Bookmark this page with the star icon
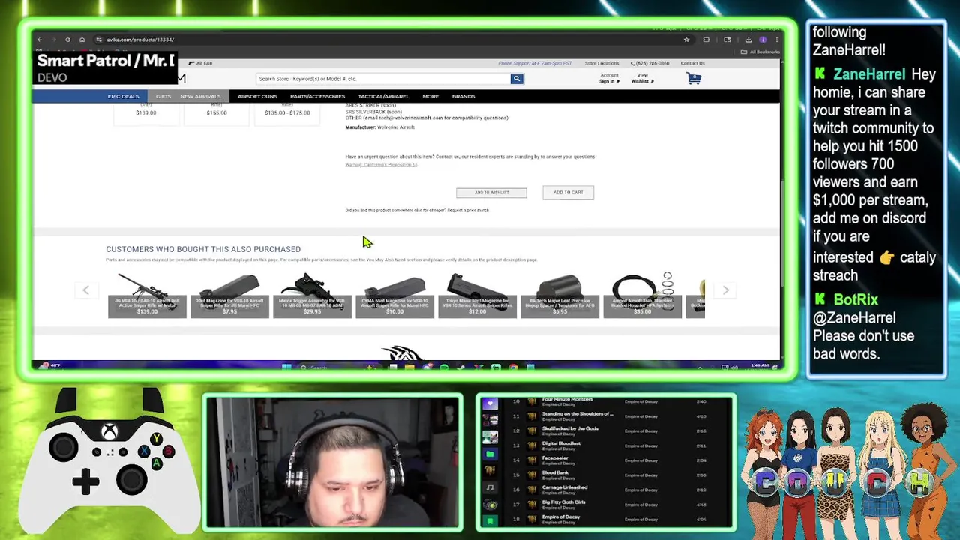 pos(686,40)
